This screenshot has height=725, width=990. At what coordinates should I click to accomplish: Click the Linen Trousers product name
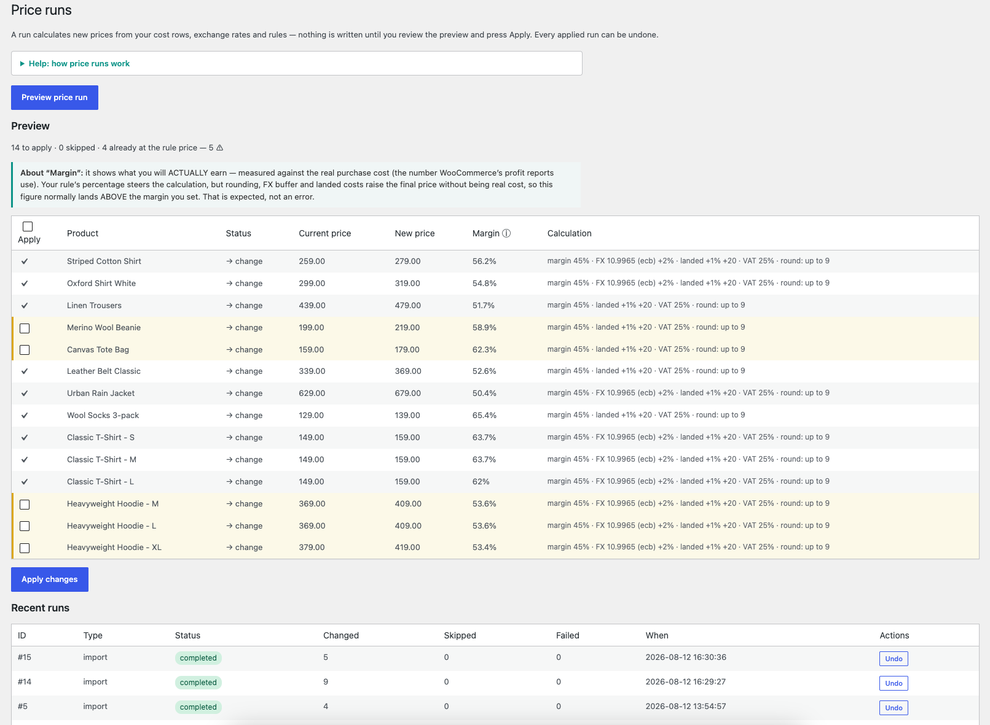tap(94, 306)
